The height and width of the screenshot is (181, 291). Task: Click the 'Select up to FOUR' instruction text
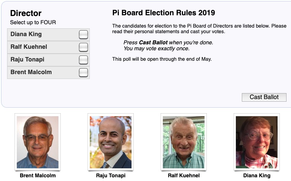click(33, 22)
